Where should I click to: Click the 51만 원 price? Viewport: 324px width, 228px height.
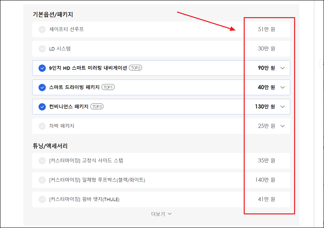(x=266, y=29)
